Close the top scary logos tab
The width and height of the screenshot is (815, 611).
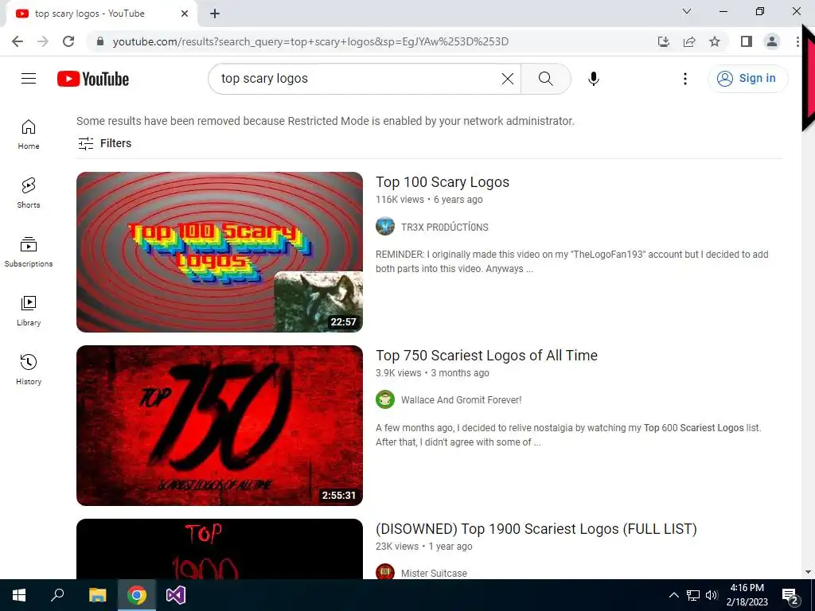(x=185, y=14)
